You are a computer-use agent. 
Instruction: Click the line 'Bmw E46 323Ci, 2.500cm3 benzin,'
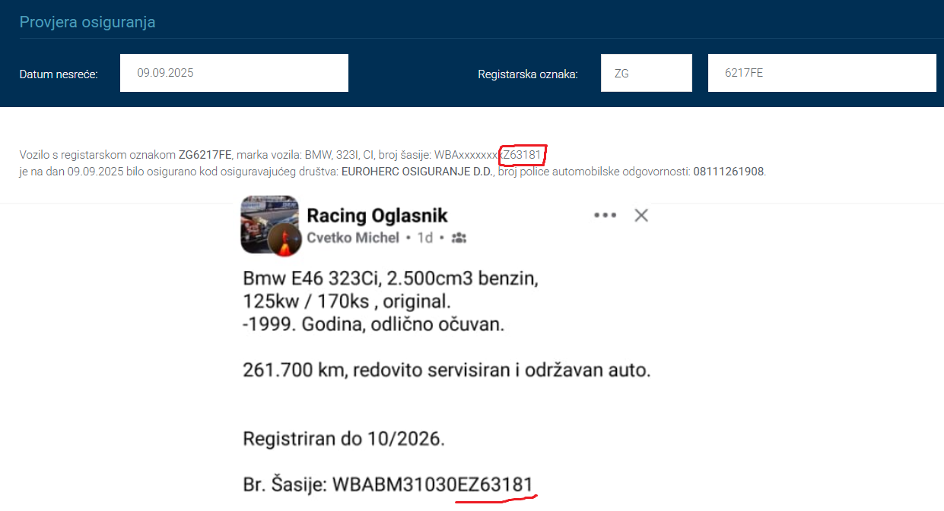390,279
